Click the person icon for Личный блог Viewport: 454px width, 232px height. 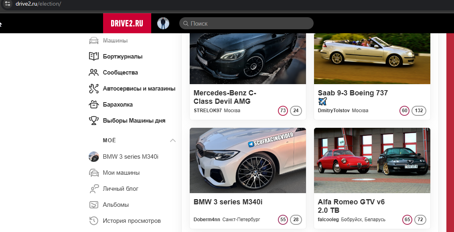[x=93, y=189]
